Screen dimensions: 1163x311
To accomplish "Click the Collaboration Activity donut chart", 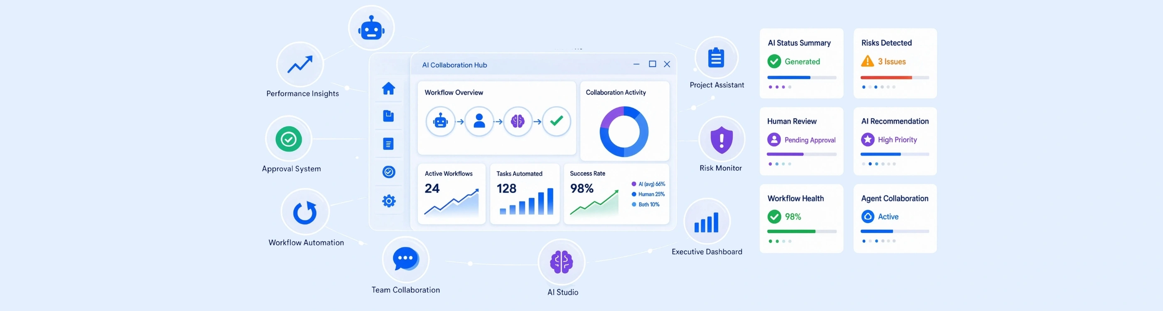I will (x=624, y=131).
